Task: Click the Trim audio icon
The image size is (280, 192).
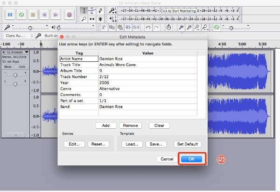Action: point(128,28)
